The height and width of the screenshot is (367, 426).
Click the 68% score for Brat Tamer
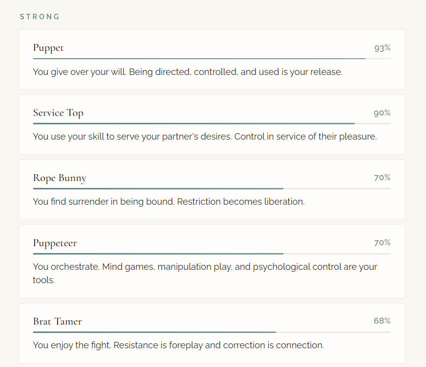(x=382, y=321)
